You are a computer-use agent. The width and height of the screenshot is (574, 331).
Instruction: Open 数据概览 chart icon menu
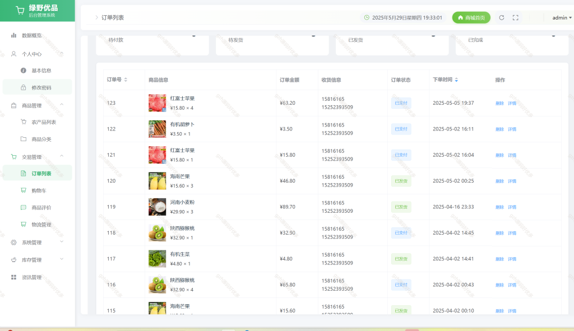coord(13,35)
